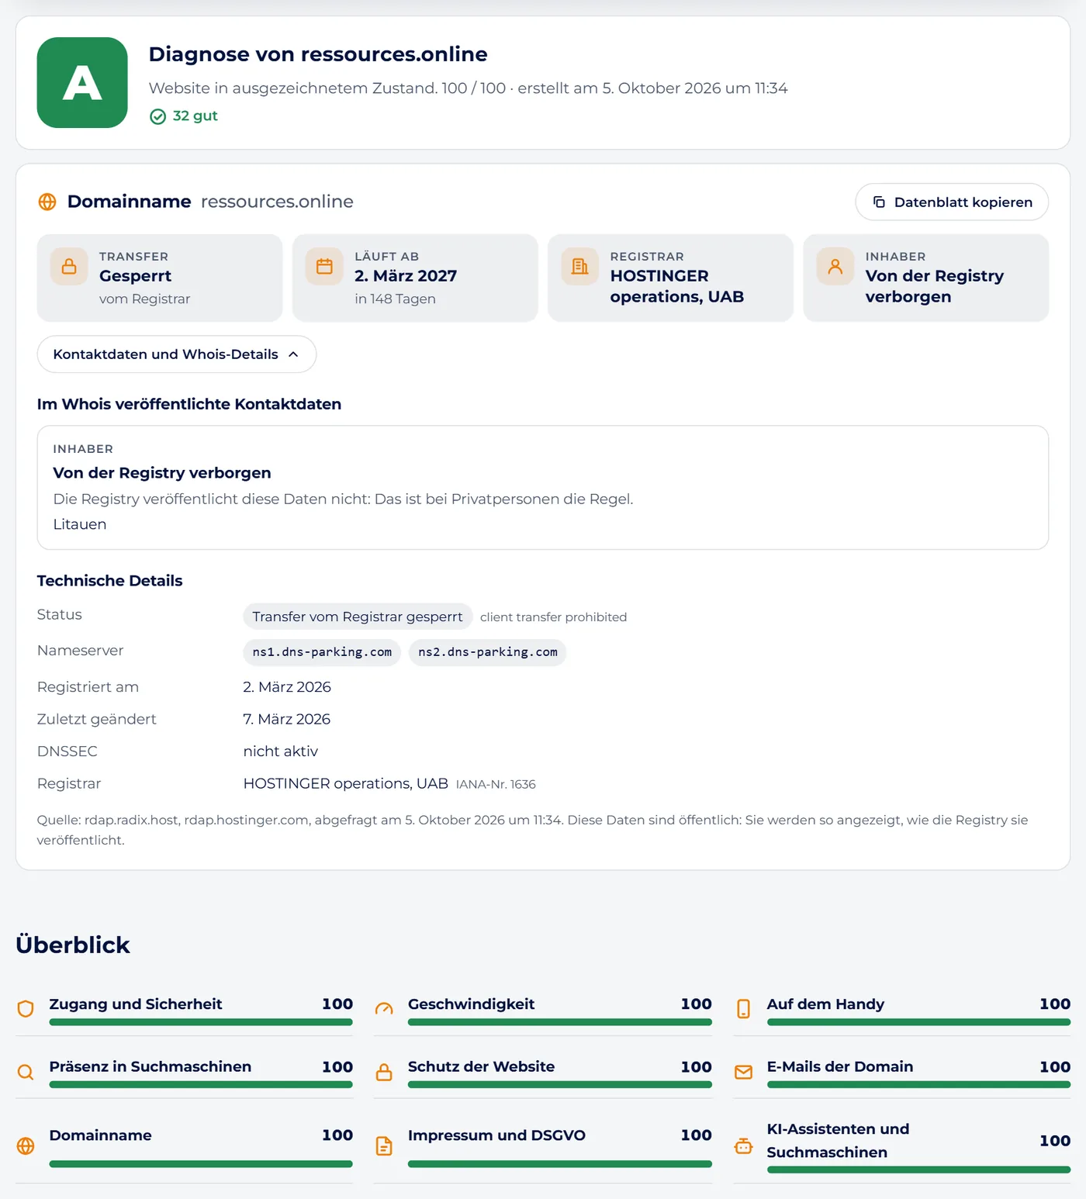Screen dimensions: 1086x1199
Task: Click the DNSSEC value nicht aktiv
Action: (x=281, y=752)
